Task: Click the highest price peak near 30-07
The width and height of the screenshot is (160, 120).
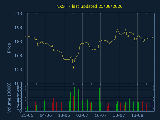Action: click(118, 29)
